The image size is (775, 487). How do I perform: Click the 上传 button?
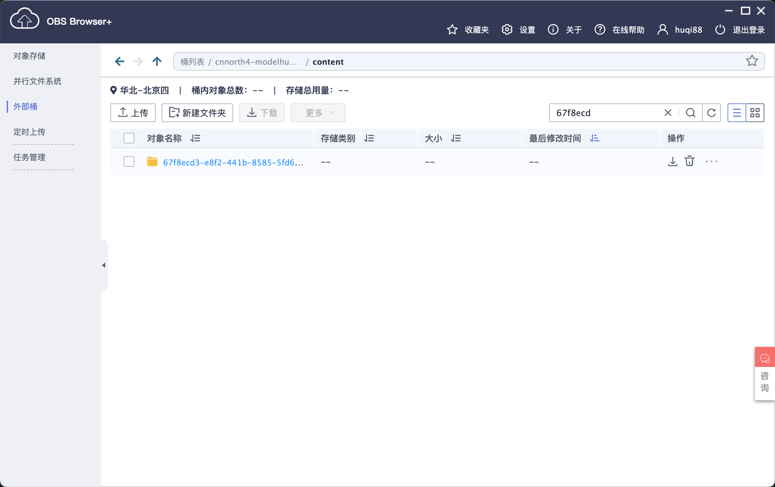[x=133, y=113]
